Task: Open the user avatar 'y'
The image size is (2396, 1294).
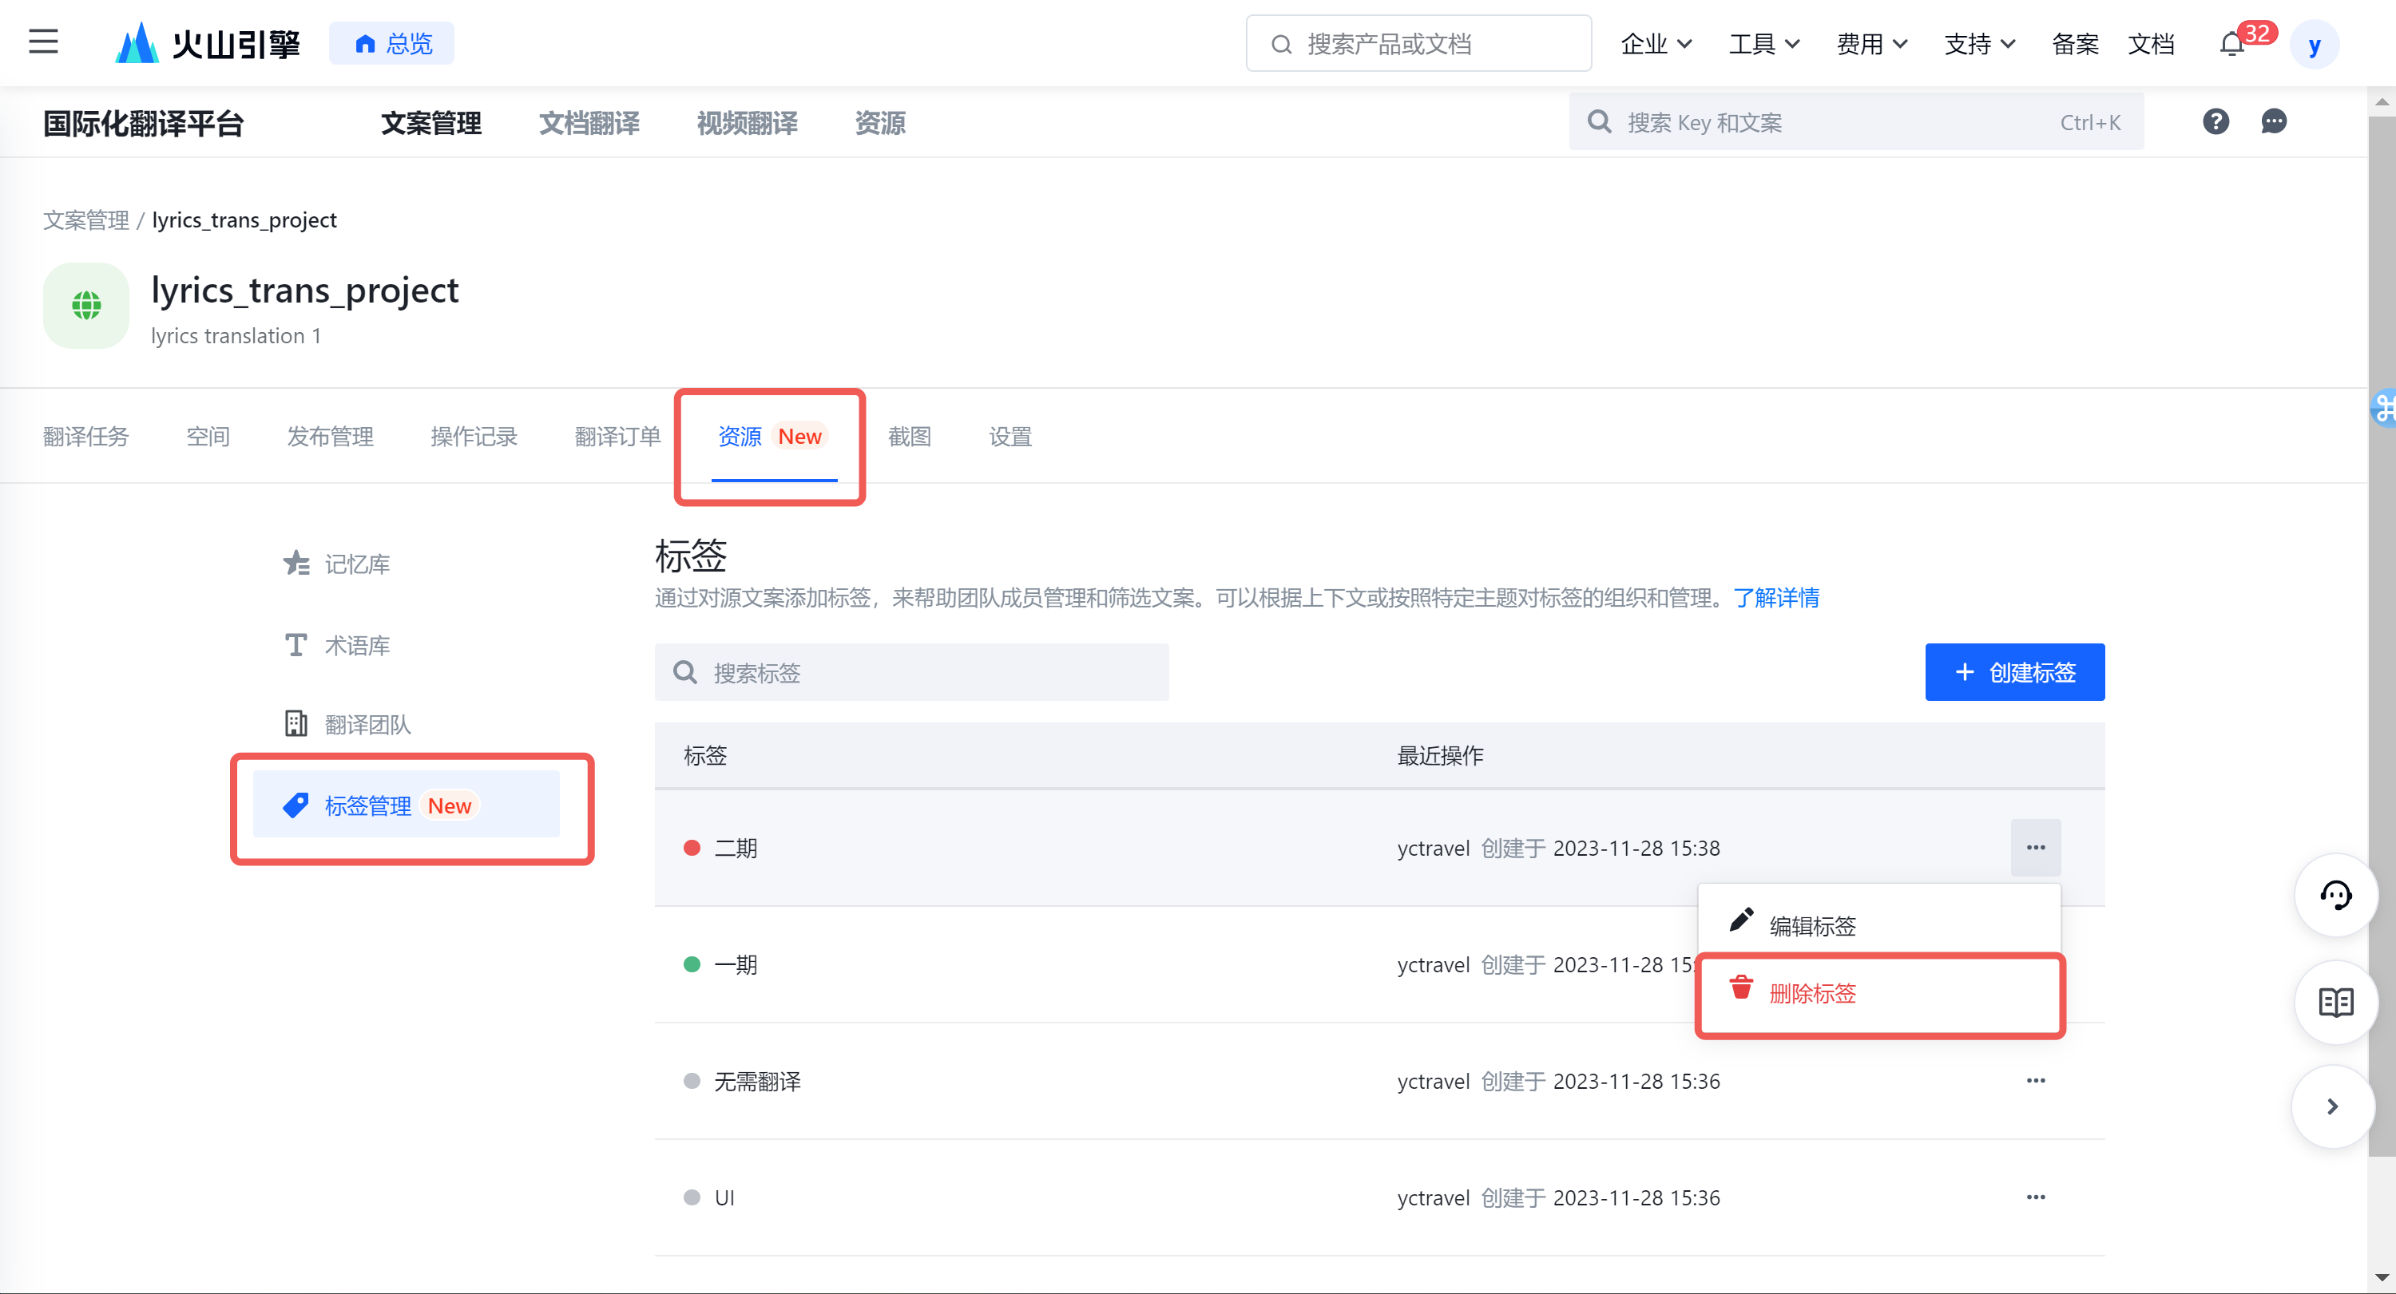Action: click(2315, 45)
